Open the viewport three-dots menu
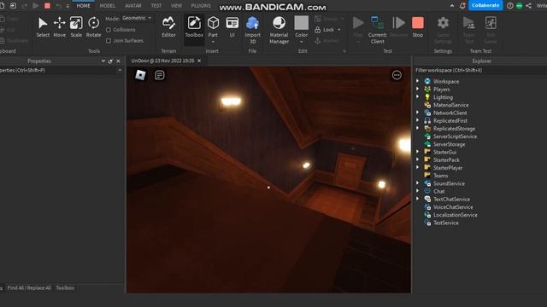This screenshot has height=307, width=547. click(x=397, y=75)
